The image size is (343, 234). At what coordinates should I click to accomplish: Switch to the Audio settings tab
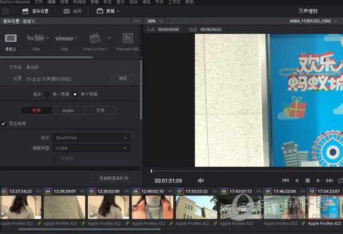coord(68,110)
